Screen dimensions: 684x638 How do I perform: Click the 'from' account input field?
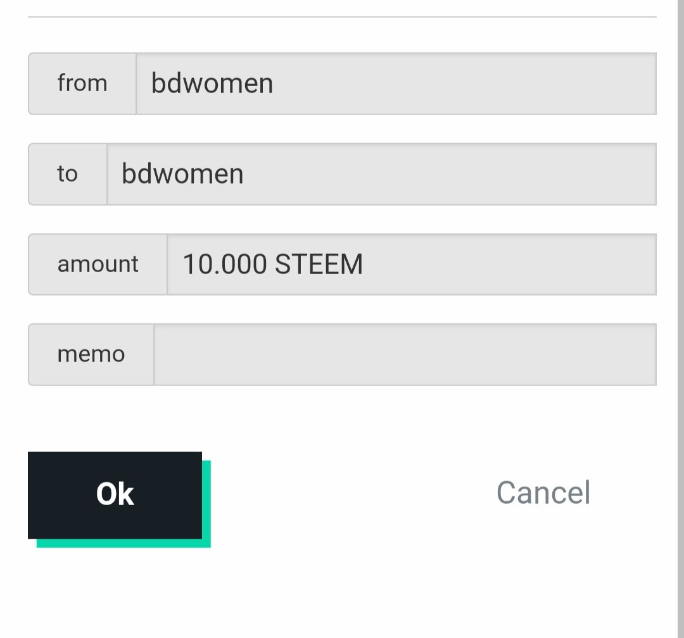pyautogui.click(x=396, y=84)
